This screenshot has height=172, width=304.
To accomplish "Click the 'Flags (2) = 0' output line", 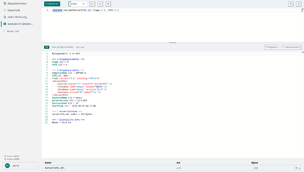I will [x=60, y=62].
